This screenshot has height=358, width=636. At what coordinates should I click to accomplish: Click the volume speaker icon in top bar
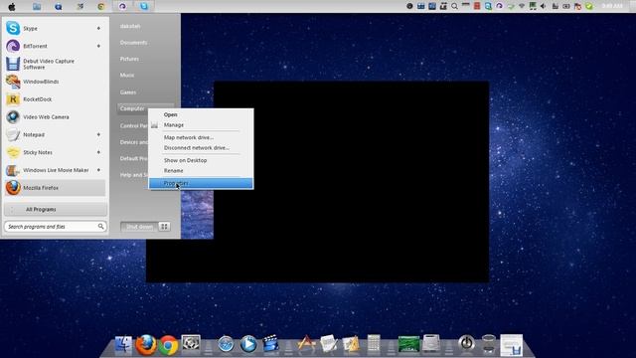(x=544, y=6)
